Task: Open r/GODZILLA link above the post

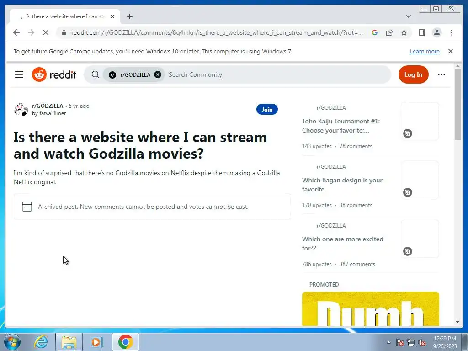Action: 48,106
